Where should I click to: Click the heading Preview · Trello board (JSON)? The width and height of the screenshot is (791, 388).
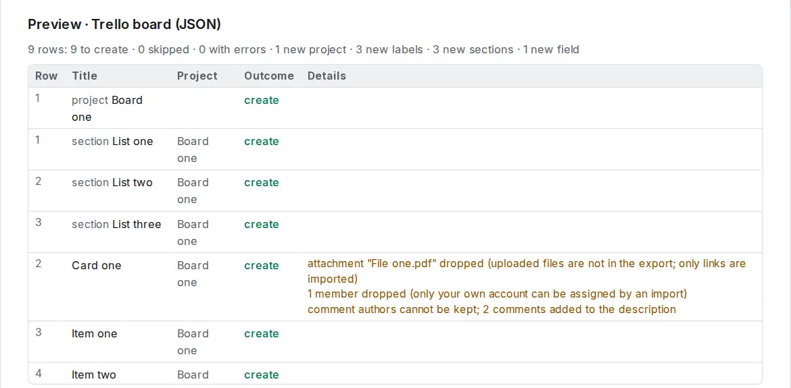pyautogui.click(x=124, y=24)
